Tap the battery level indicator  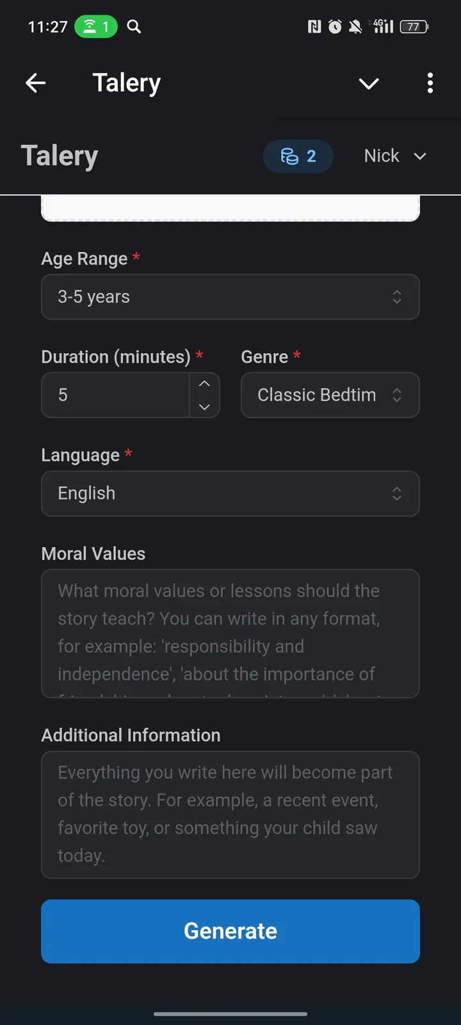[414, 26]
